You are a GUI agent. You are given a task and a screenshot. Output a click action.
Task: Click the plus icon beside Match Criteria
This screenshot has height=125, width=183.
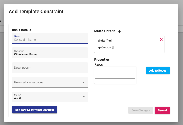pos(119,31)
